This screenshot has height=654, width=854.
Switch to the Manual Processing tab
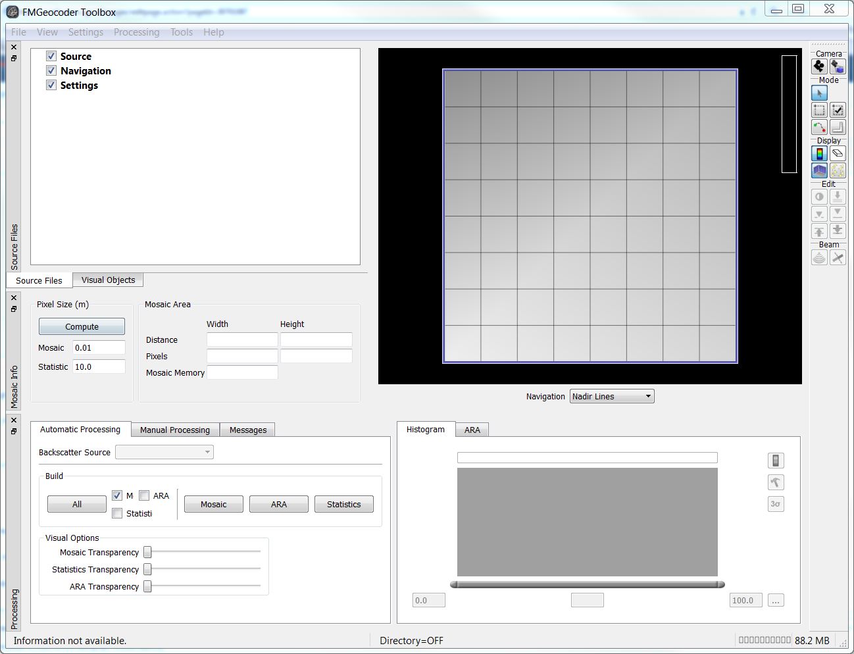[175, 430]
